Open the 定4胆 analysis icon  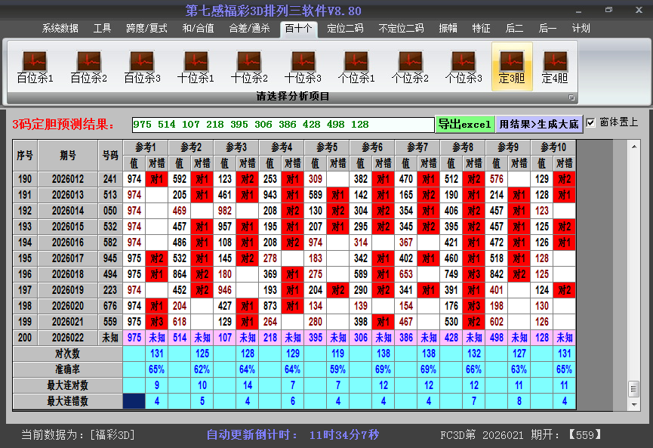pos(555,66)
